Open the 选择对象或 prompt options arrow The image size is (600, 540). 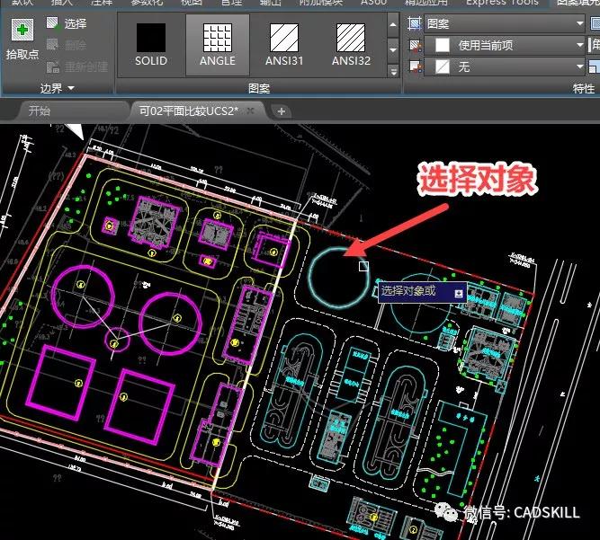tap(459, 293)
